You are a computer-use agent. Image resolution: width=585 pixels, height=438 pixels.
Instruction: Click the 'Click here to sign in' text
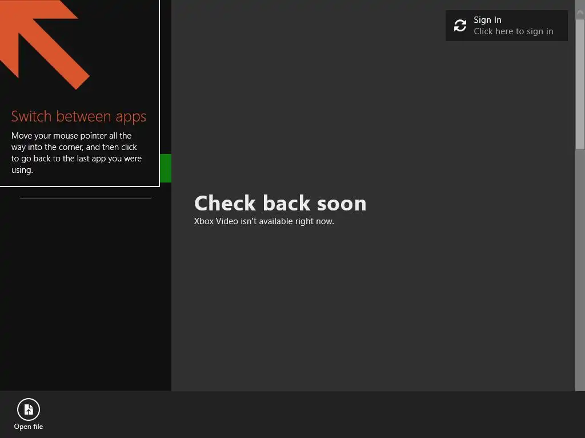tap(514, 31)
